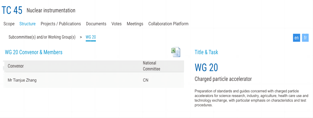Click the National Committee column header
Screen dimensions: 313x118
tap(151, 66)
